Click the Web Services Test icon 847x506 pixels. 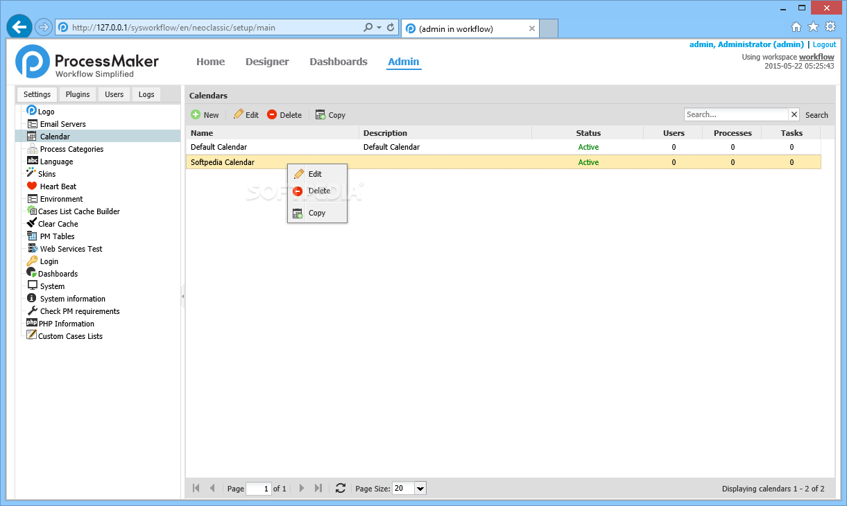pyautogui.click(x=32, y=248)
